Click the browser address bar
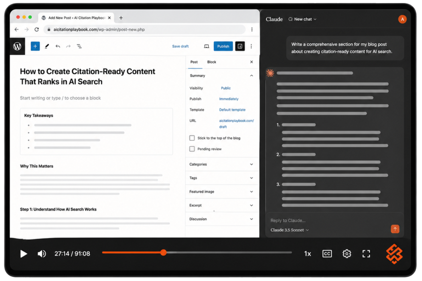The width and height of the screenshot is (422, 281). click(145, 30)
